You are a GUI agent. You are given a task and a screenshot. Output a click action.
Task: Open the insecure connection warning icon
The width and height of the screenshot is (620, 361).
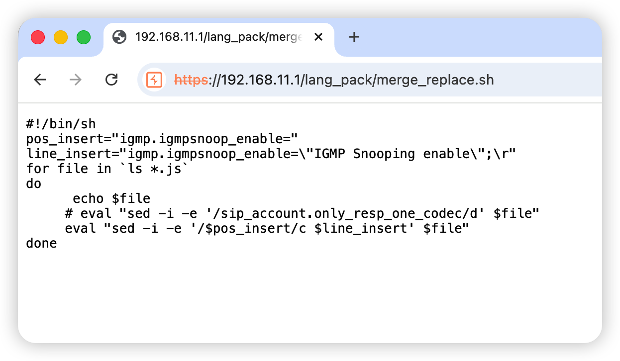155,80
